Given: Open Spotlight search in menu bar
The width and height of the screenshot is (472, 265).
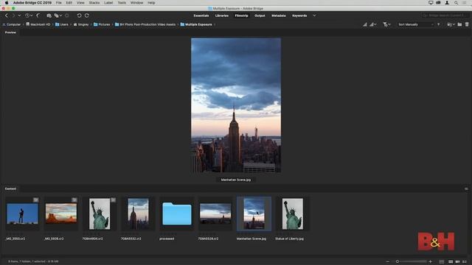Looking at the screenshot, I should click(x=456, y=3).
